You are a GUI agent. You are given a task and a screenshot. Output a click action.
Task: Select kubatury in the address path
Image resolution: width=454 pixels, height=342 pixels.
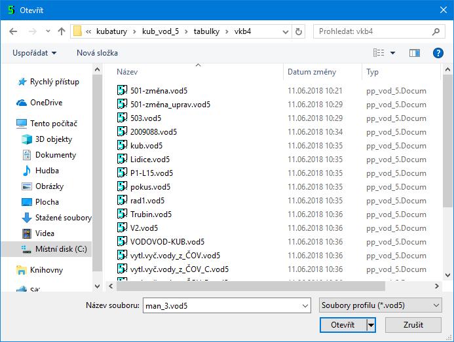click(x=111, y=31)
